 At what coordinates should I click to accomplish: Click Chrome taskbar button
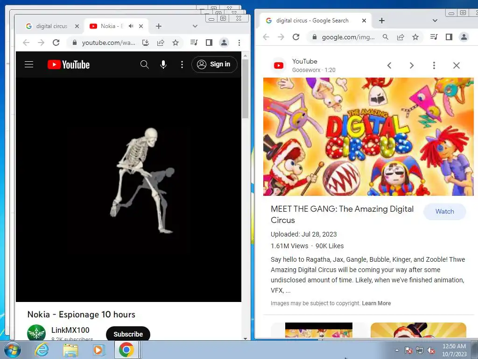[x=127, y=350]
